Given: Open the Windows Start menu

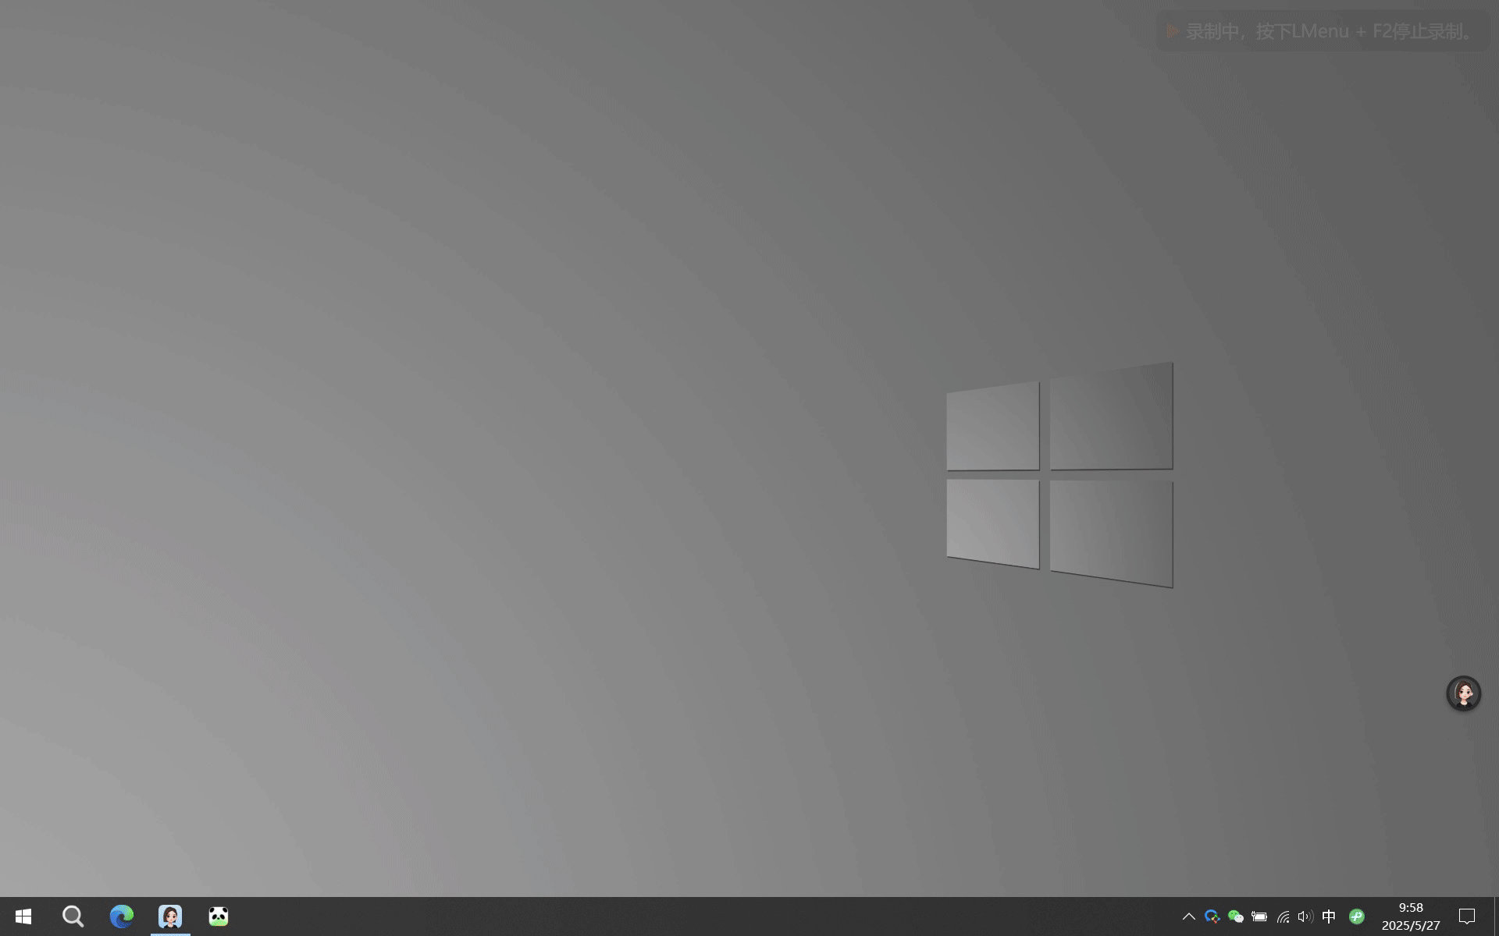Looking at the screenshot, I should [x=23, y=916].
